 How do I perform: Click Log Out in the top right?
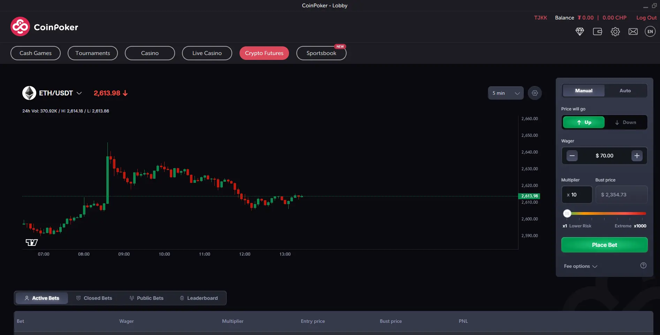point(646,17)
